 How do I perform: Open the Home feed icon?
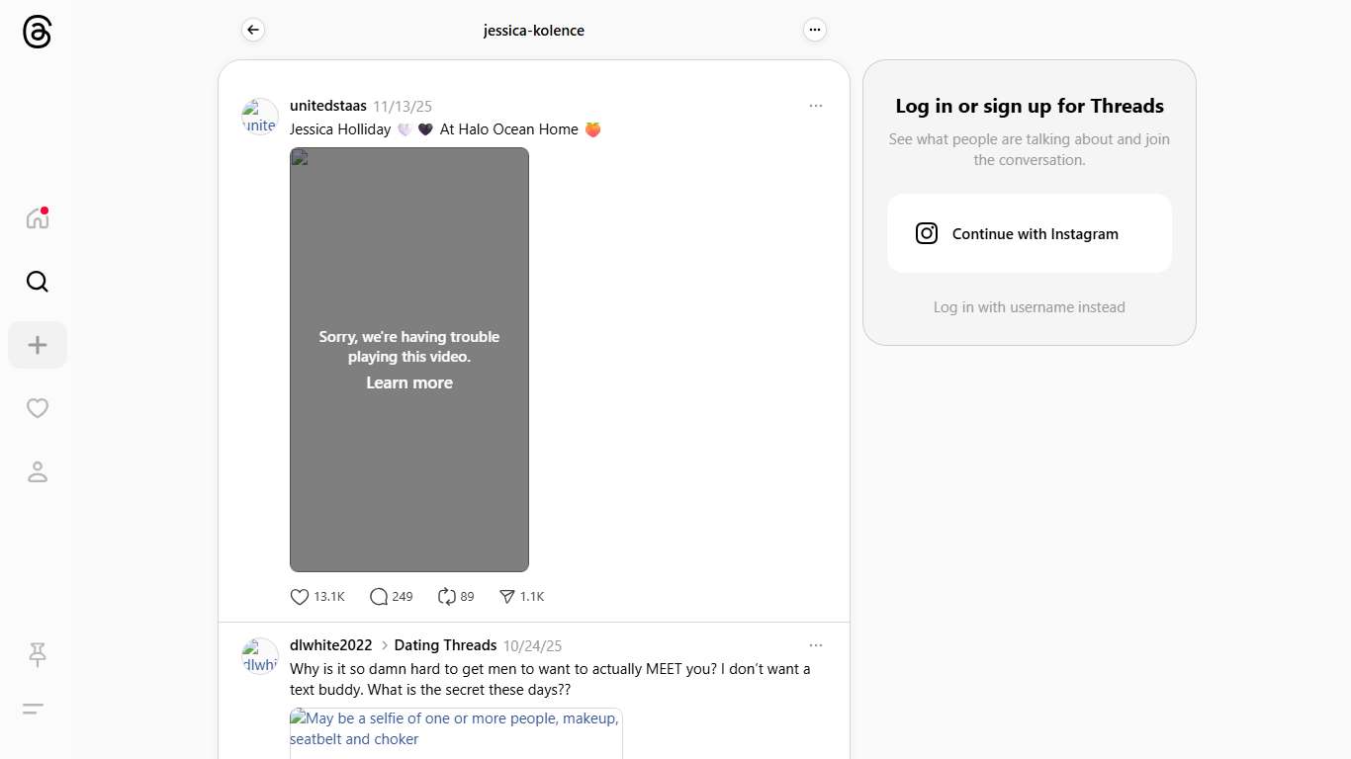pos(37,218)
